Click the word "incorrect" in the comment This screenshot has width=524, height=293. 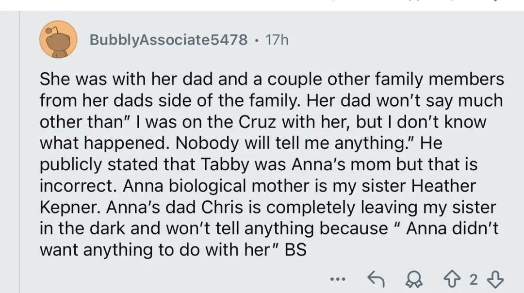click(x=74, y=186)
